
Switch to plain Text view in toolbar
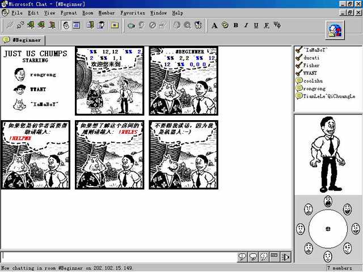76,25
